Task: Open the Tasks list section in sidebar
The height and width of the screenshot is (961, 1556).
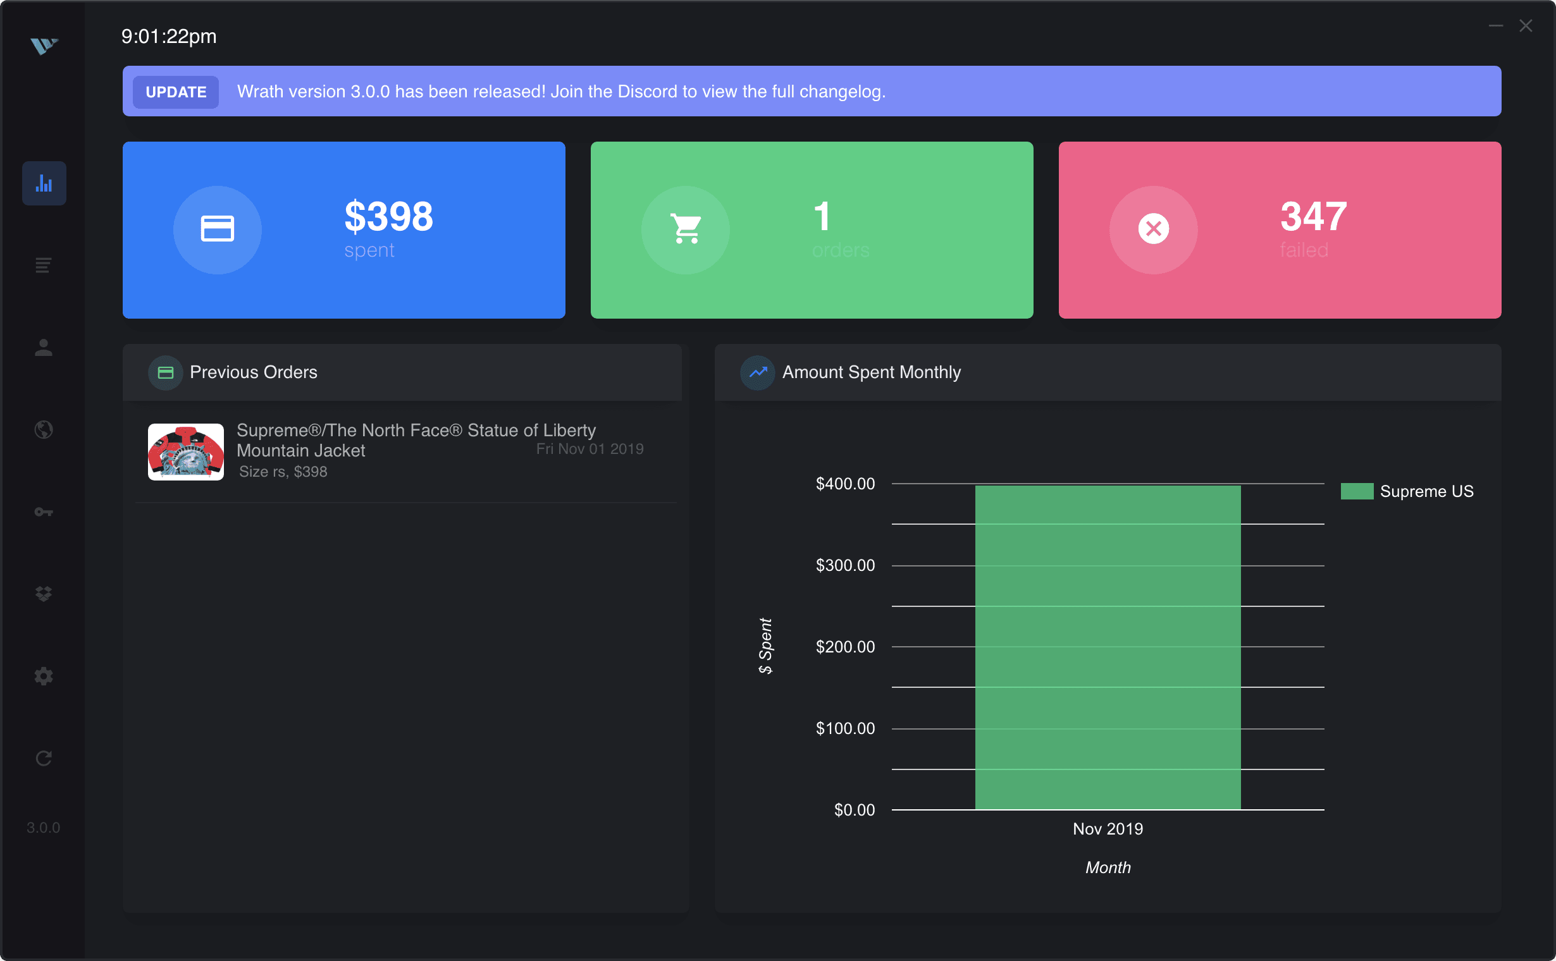Action: click(43, 266)
